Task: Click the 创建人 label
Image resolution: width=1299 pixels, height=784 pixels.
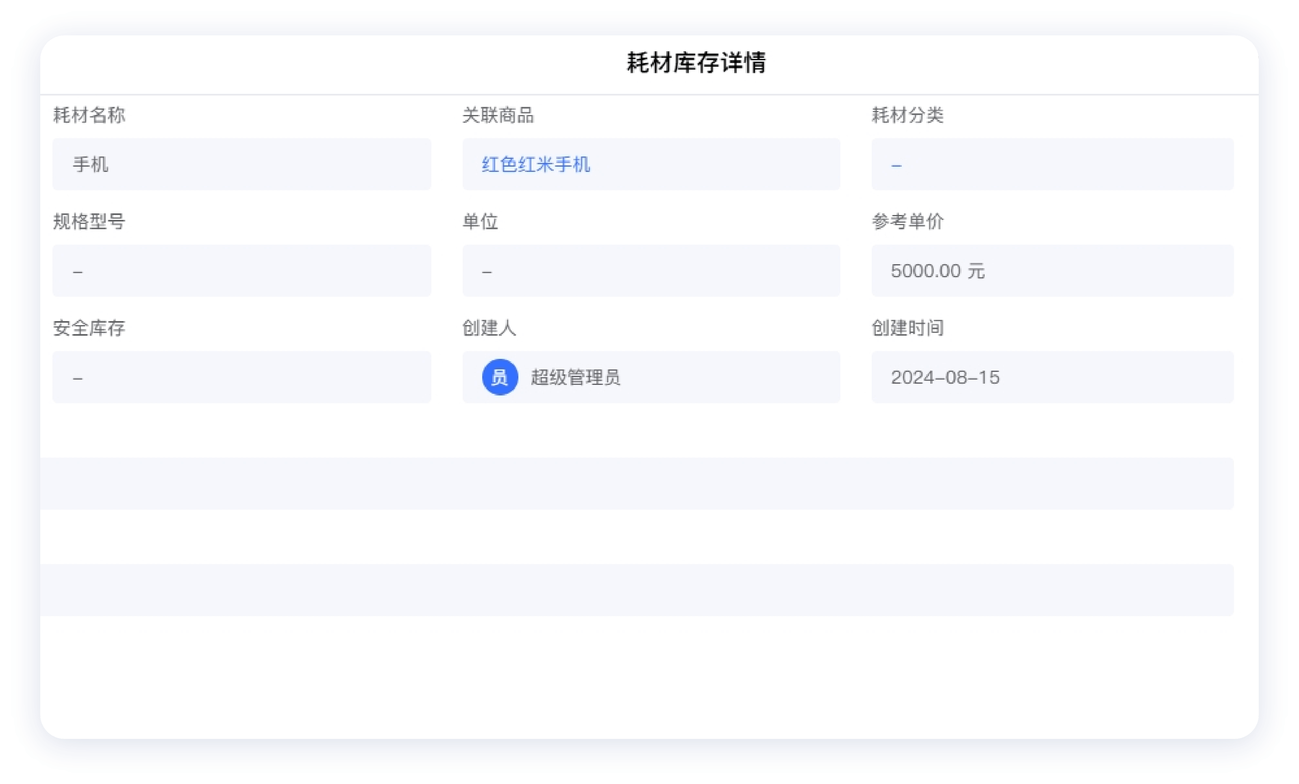Action: (489, 328)
